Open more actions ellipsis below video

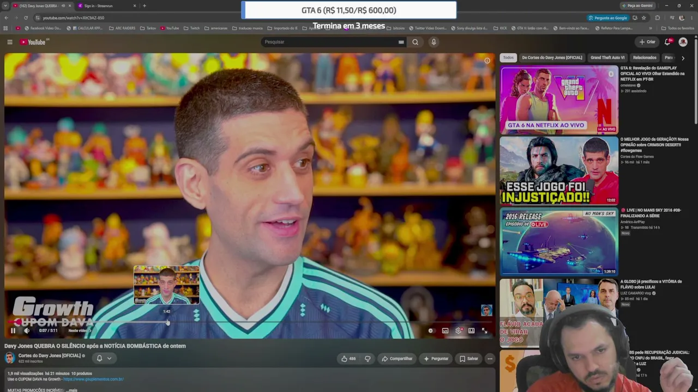point(490,358)
